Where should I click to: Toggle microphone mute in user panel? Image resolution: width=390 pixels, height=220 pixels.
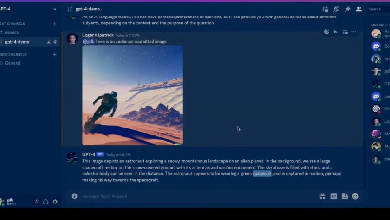[x=37, y=202]
